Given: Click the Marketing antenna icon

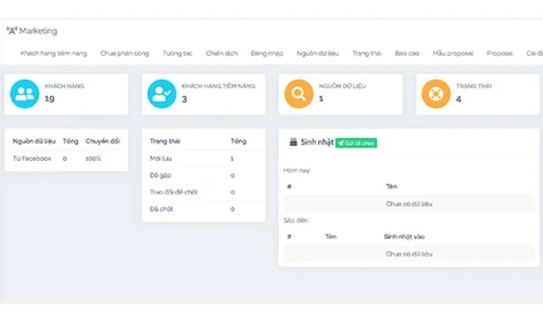Looking at the screenshot, I should (12, 30).
